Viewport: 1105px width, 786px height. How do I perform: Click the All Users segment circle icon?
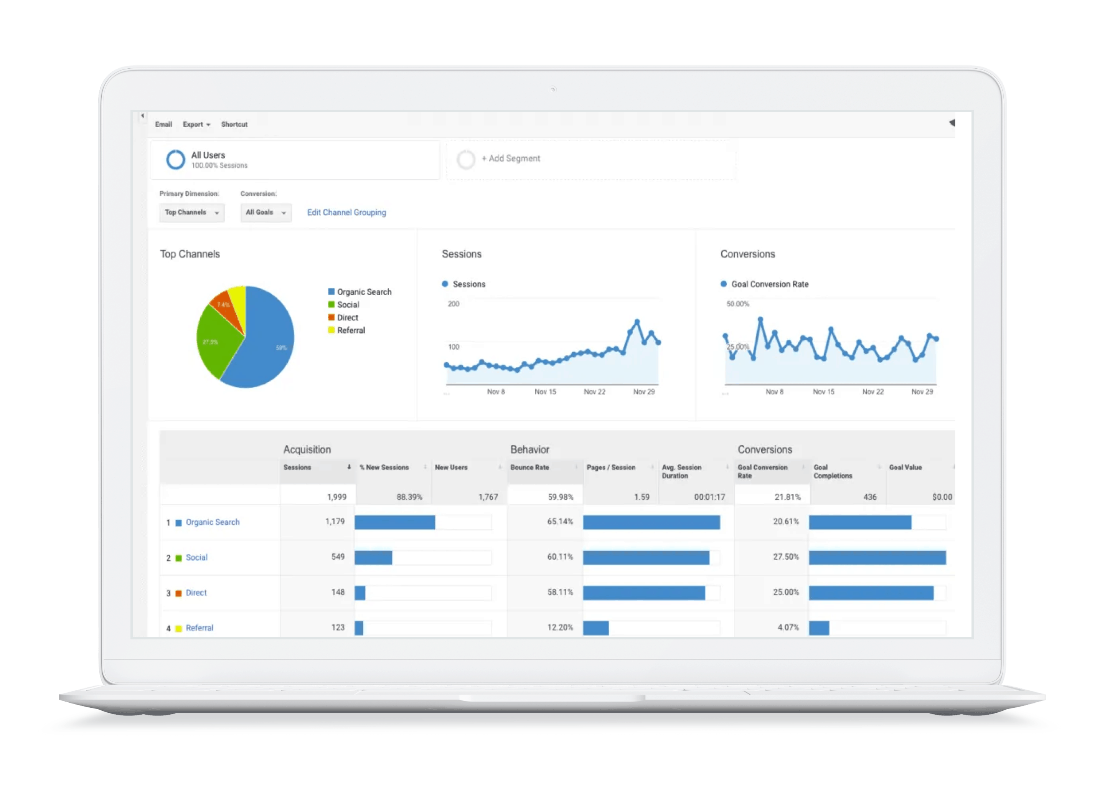click(x=176, y=159)
